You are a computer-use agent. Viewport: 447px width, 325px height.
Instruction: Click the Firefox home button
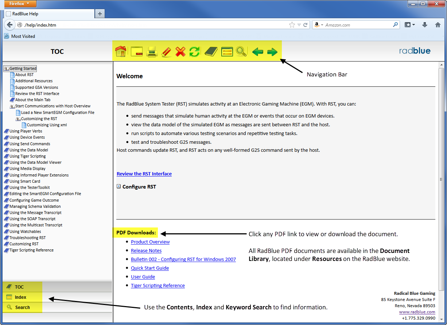[438, 25]
